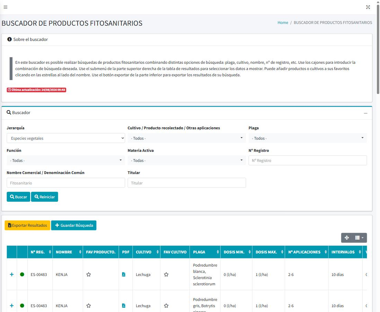The width and height of the screenshot is (380, 312).
Task: Focus the Titular input field
Action: point(187,183)
